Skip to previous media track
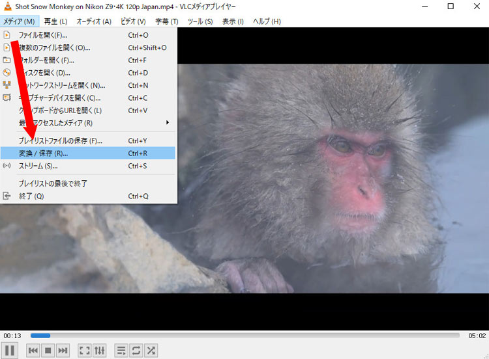 tap(33, 351)
